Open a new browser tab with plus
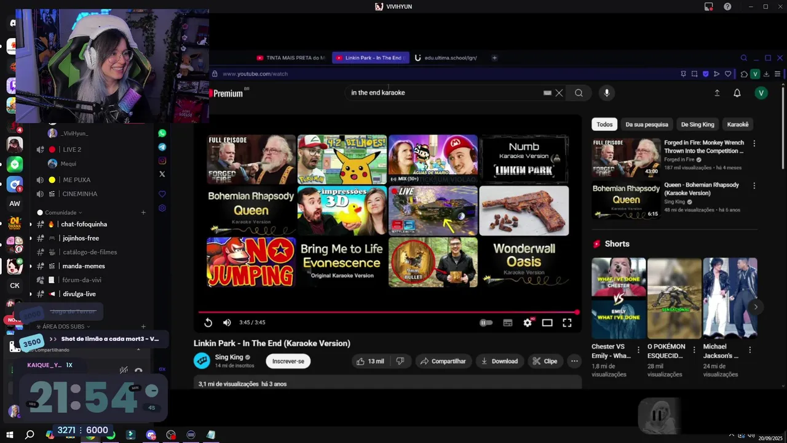This screenshot has width=787, height=443. (494, 58)
